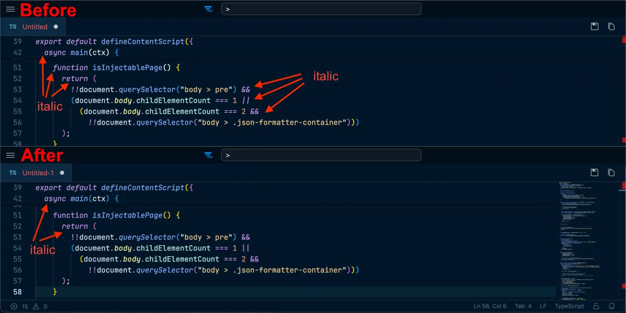The height and width of the screenshot is (313, 626).
Task: Click Ln 58, Col 6 cursor position
Action: coord(490,306)
